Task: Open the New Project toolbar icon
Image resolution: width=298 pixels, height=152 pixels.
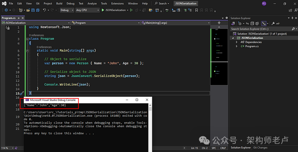Action: (21, 10)
